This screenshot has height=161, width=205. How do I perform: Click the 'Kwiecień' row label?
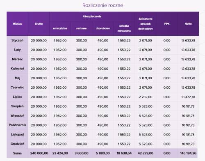(17, 69)
